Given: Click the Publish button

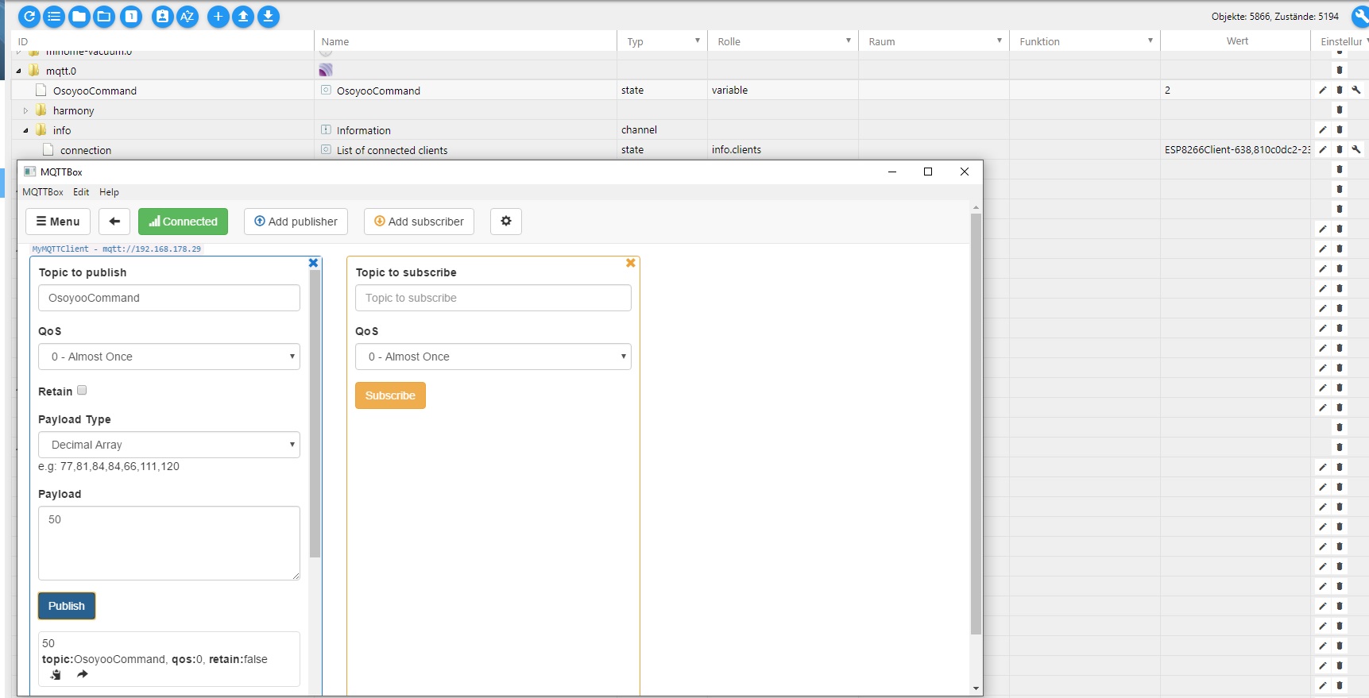Looking at the screenshot, I should (67, 606).
